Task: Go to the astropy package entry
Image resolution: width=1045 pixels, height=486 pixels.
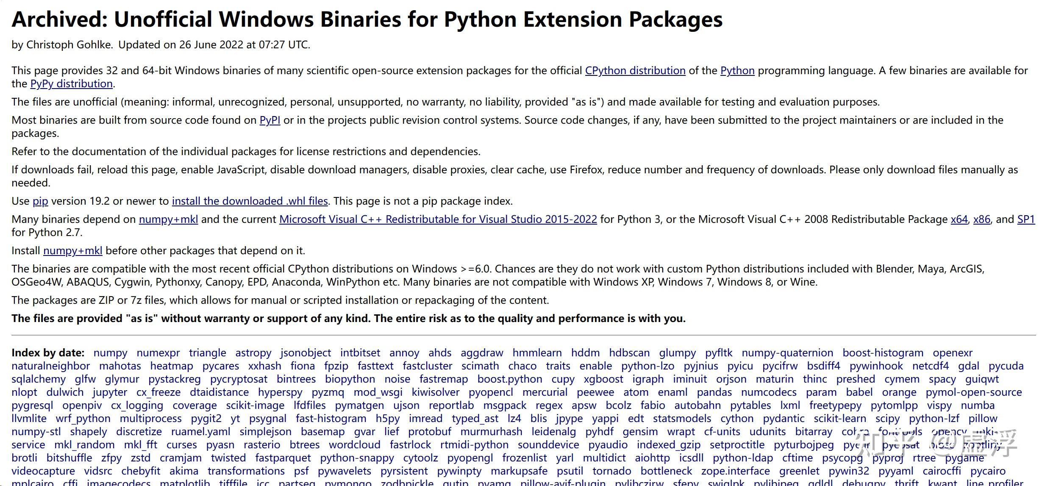Action: coord(253,353)
